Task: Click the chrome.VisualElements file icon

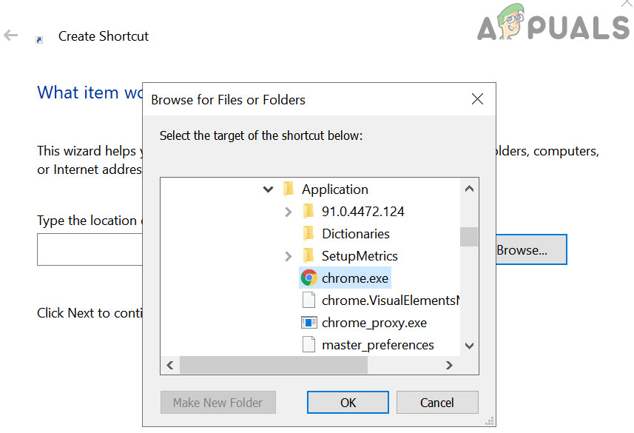Action: pyautogui.click(x=308, y=301)
